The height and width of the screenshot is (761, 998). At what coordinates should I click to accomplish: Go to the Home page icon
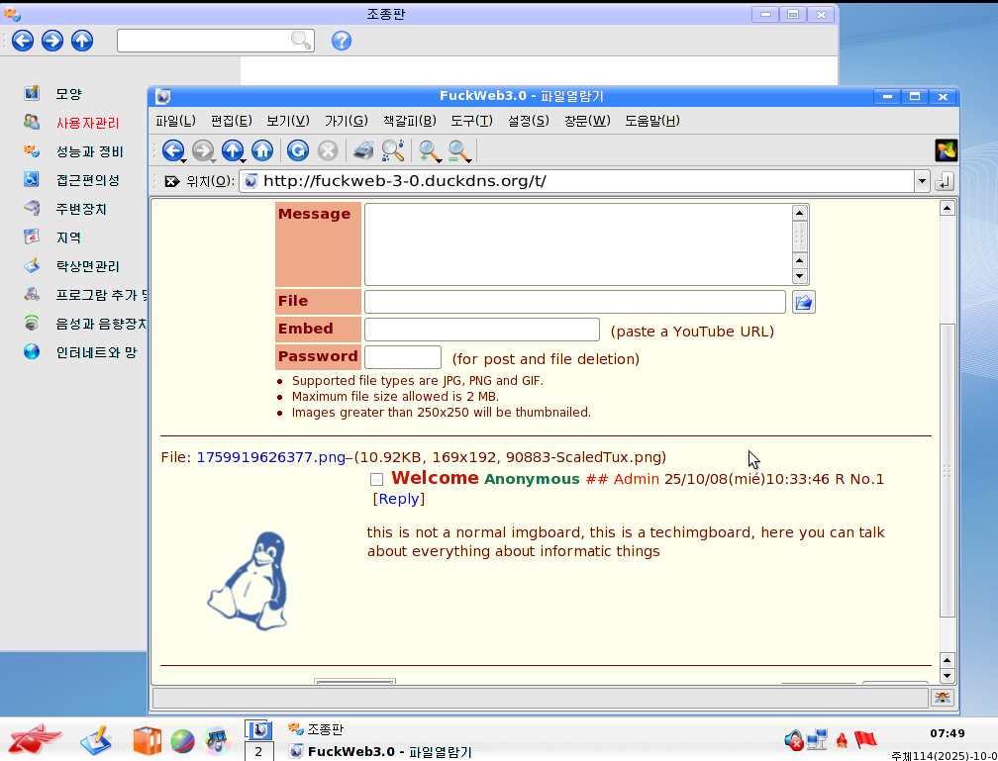click(x=262, y=150)
